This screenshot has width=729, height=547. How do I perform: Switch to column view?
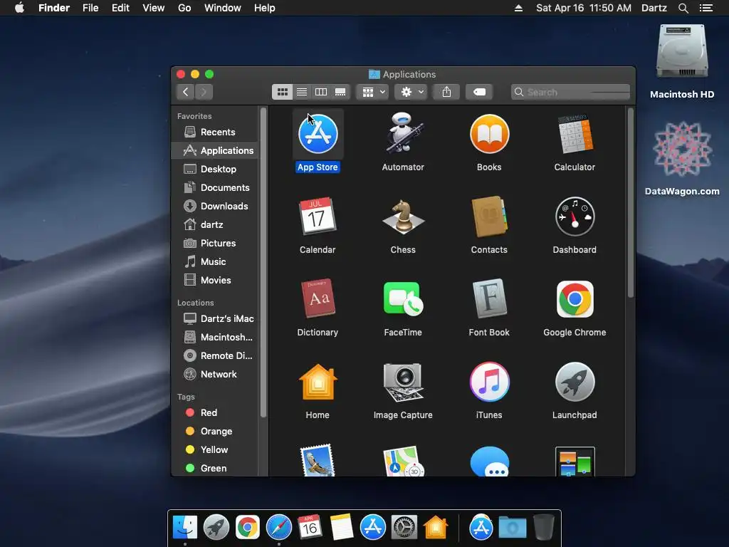coord(321,92)
